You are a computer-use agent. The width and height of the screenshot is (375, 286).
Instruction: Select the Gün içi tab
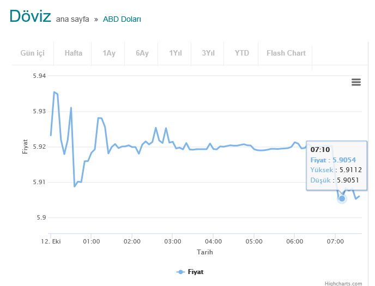pos(32,53)
